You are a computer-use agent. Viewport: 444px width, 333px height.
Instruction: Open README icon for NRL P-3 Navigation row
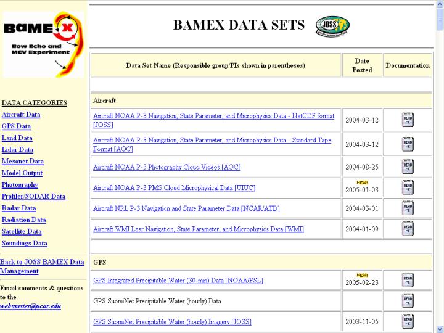408,208
